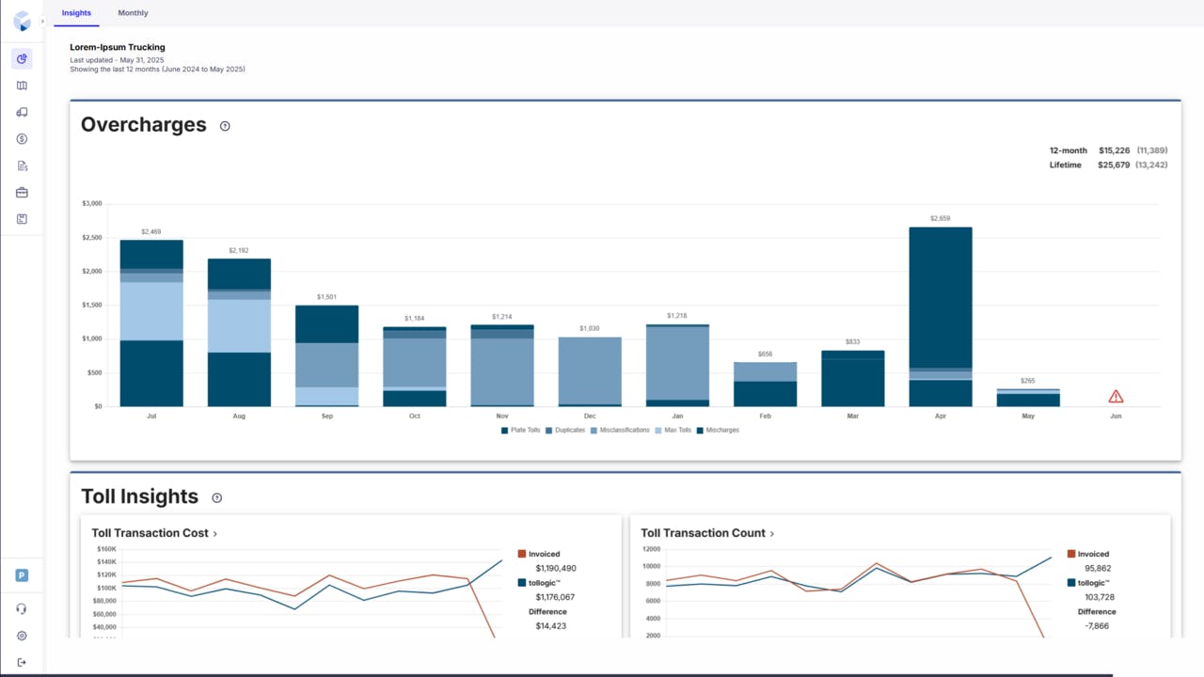
Task: Open the trucks section from the sidebar
Action: [22, 112]
